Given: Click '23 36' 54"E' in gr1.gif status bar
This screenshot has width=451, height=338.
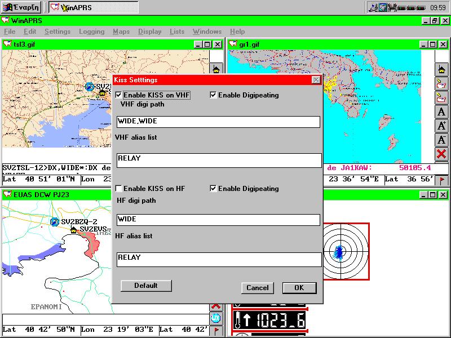Looking at the screenshot, I should coord(354,179).
